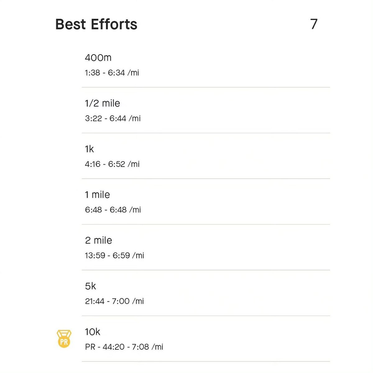Click the 44:20 time in 10k row
This screenshot has height=373, width=373.
point(113,347)
